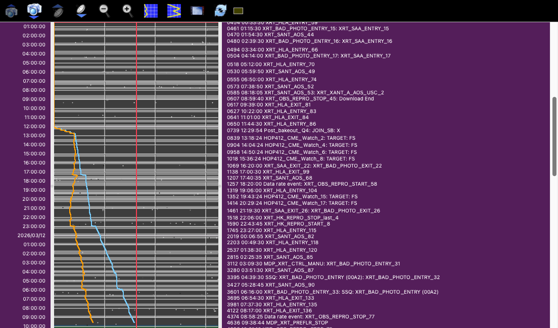Click the 0607 XRT_OBS_REPRO_STOP_45 Download End entry

coord(300,99)
